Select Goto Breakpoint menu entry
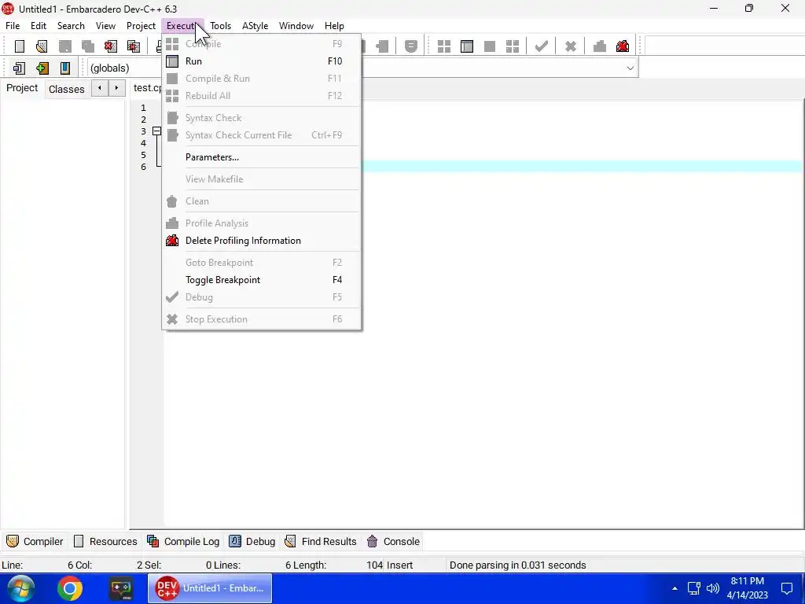805x604 pixels. (261, 263)
